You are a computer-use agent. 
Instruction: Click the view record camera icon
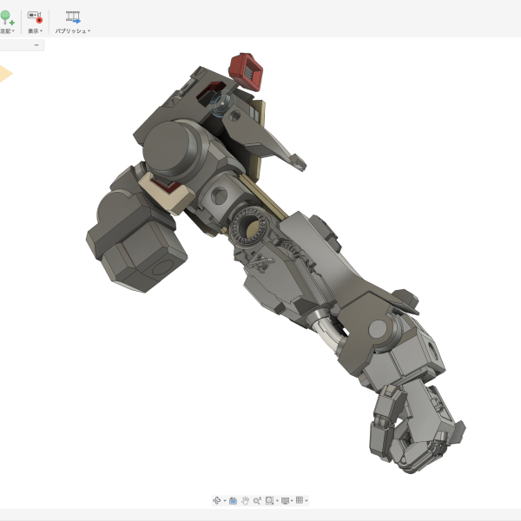click(35, 17)
